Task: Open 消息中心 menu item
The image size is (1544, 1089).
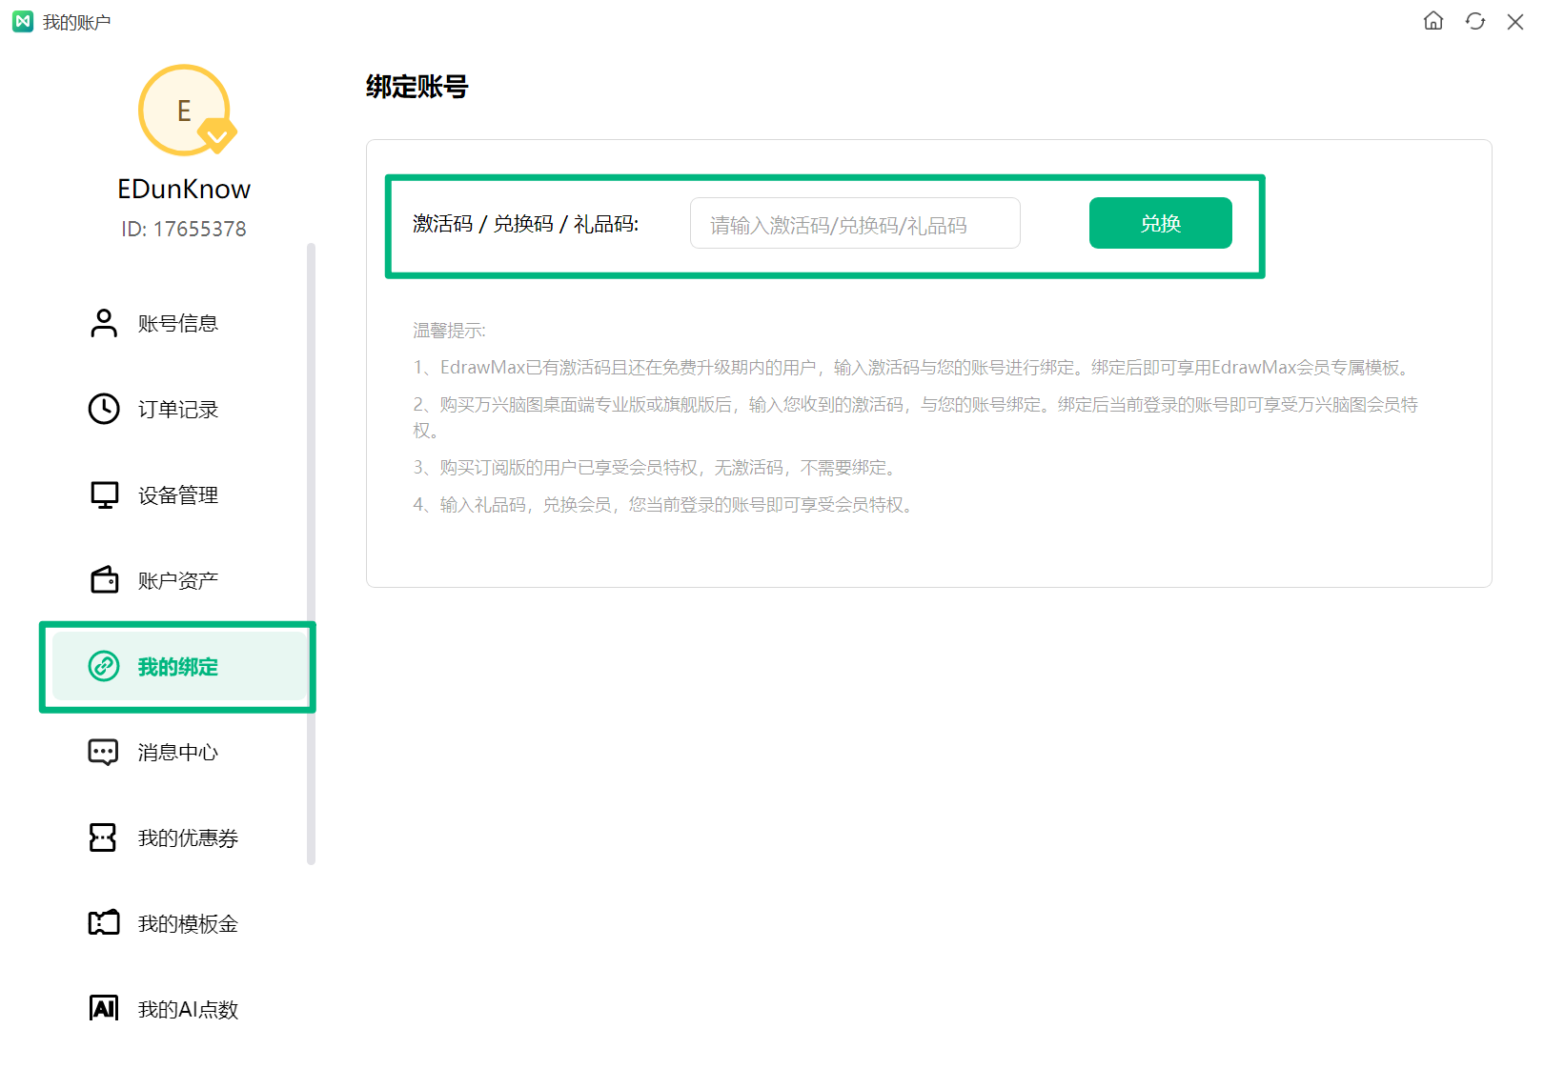Action: (x=179, y=752)
